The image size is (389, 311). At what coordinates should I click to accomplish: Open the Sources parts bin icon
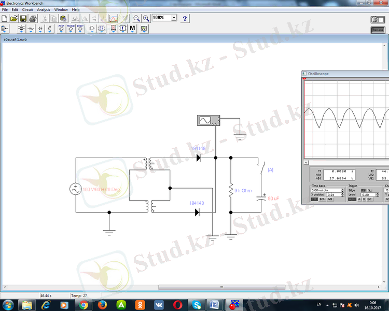click(21, 29)
